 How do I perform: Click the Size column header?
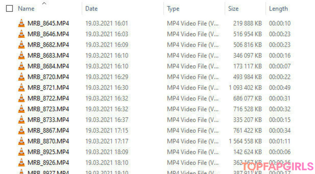pyautogui.click(x=233, y=9)
